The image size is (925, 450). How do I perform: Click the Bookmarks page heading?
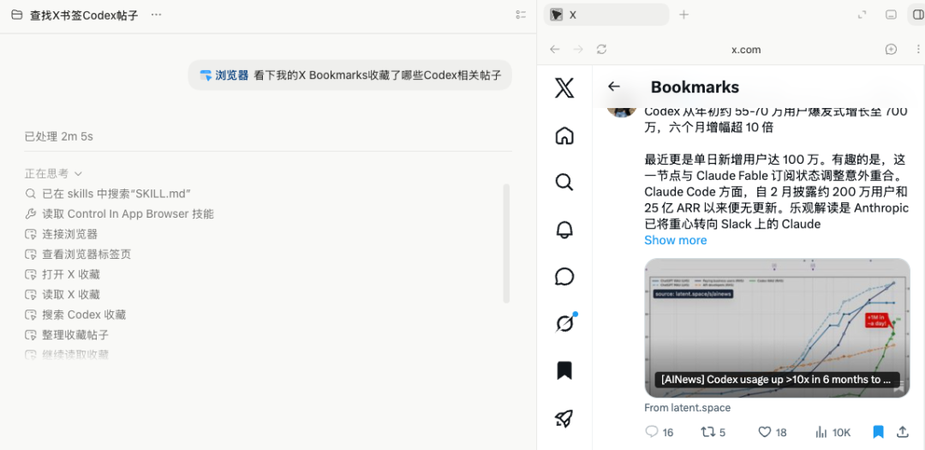coord(695,87)
